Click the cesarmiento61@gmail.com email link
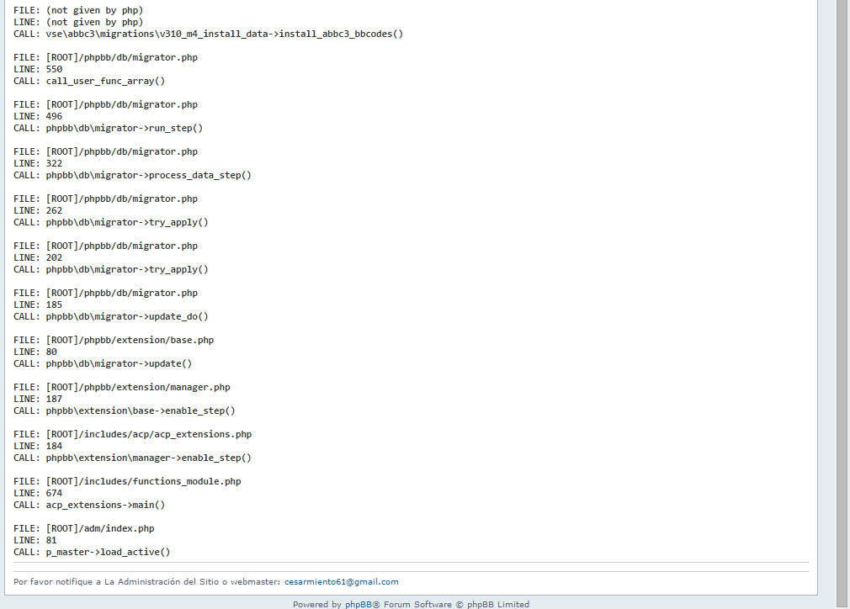 pos(341,581)
